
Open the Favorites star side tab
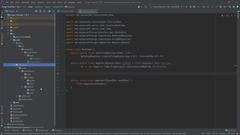(1, 122)
